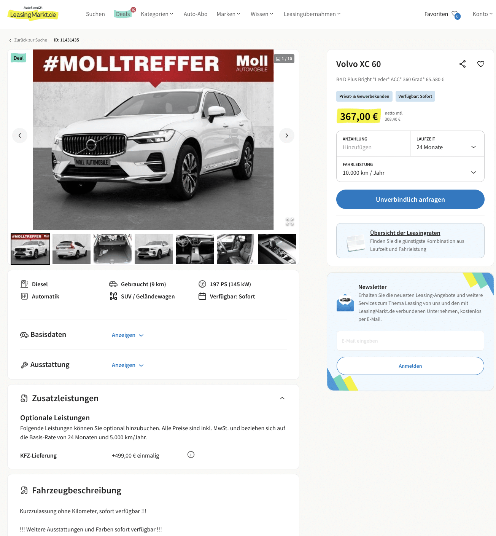This screenshot has width=496, height=536.
Task: Open the Fahrleistung 10.000 km / Jahr dropdown
Action: coord(410,169)
